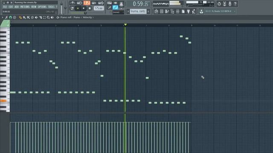The width and height of the screenshot is (273, 153).
Task: Disable the 3-2 countdown before recording
Action: (x=87, y=3)
